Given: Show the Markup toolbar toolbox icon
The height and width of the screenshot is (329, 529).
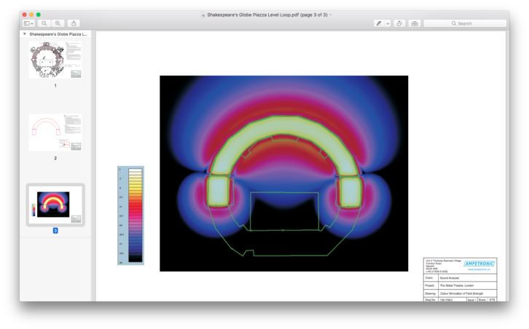Looking at the screenshot, I should 415,23.
